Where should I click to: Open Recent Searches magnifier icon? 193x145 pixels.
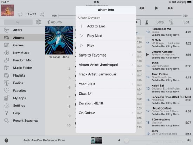[7, 121]
